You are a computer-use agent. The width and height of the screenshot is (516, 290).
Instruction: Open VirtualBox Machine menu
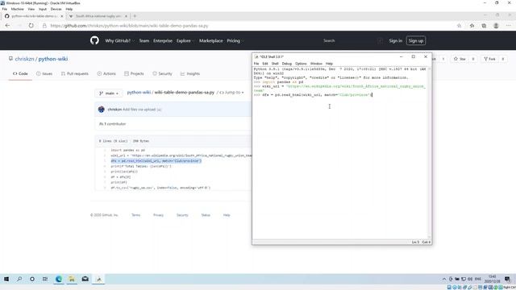click(18, 9)
